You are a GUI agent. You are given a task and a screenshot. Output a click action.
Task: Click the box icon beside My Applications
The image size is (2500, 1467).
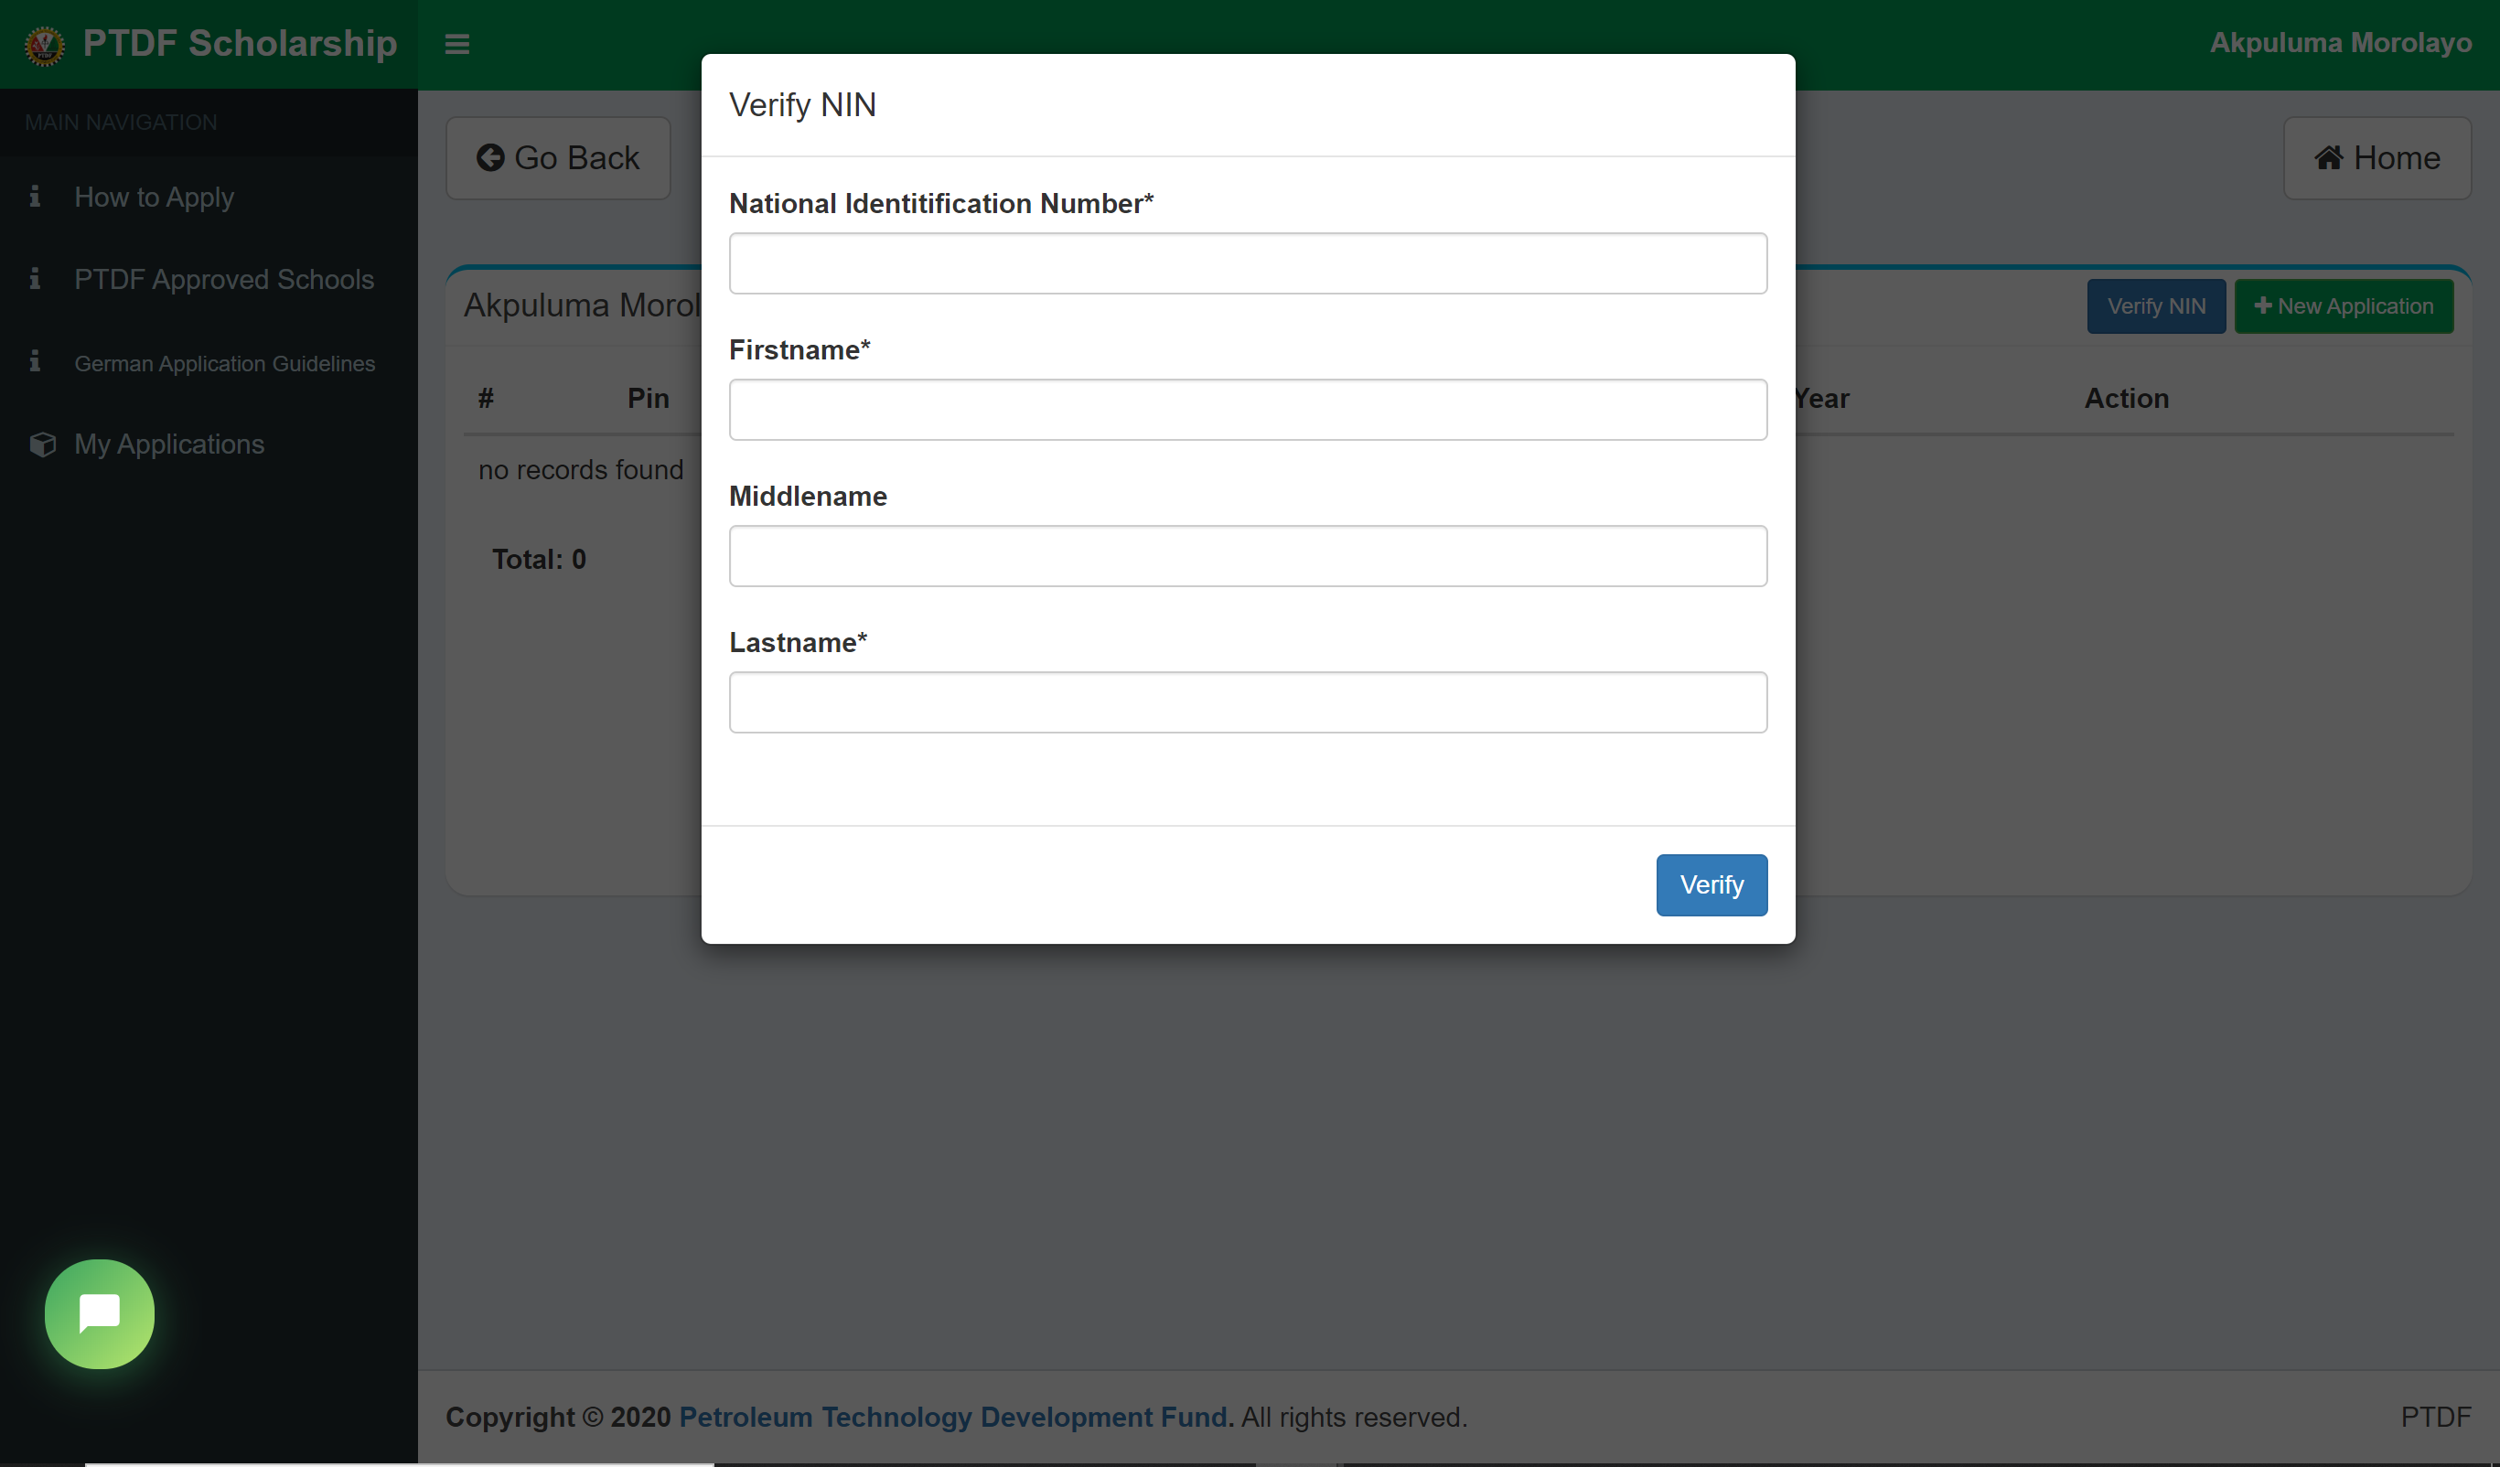[x=43, y=444]
